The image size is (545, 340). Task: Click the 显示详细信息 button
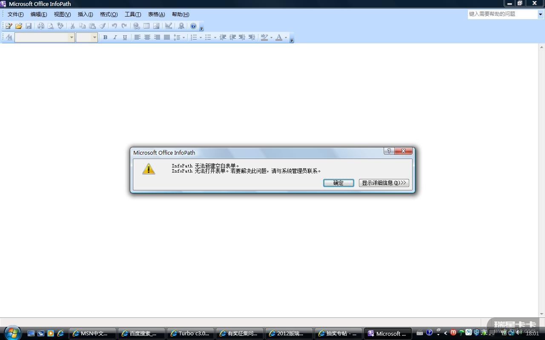[x=384, y=183]
